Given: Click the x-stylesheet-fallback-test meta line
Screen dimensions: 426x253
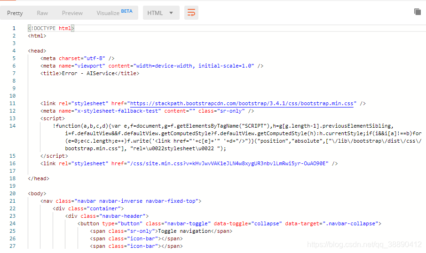Looking at the screenshot, I should click(147, 111).
